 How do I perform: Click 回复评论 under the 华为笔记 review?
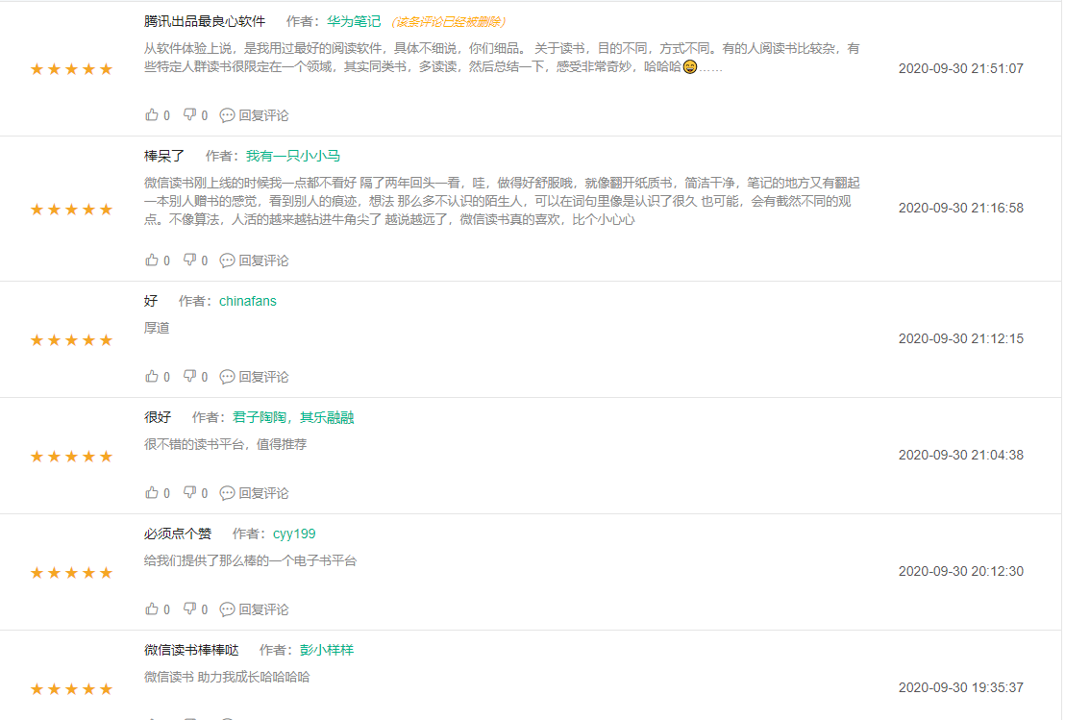[263, 115]
